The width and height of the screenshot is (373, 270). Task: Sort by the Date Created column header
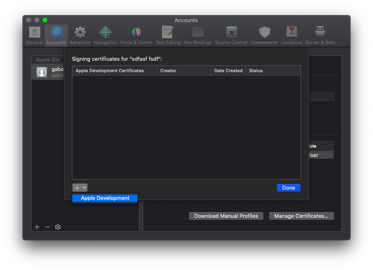click(228, 71)
